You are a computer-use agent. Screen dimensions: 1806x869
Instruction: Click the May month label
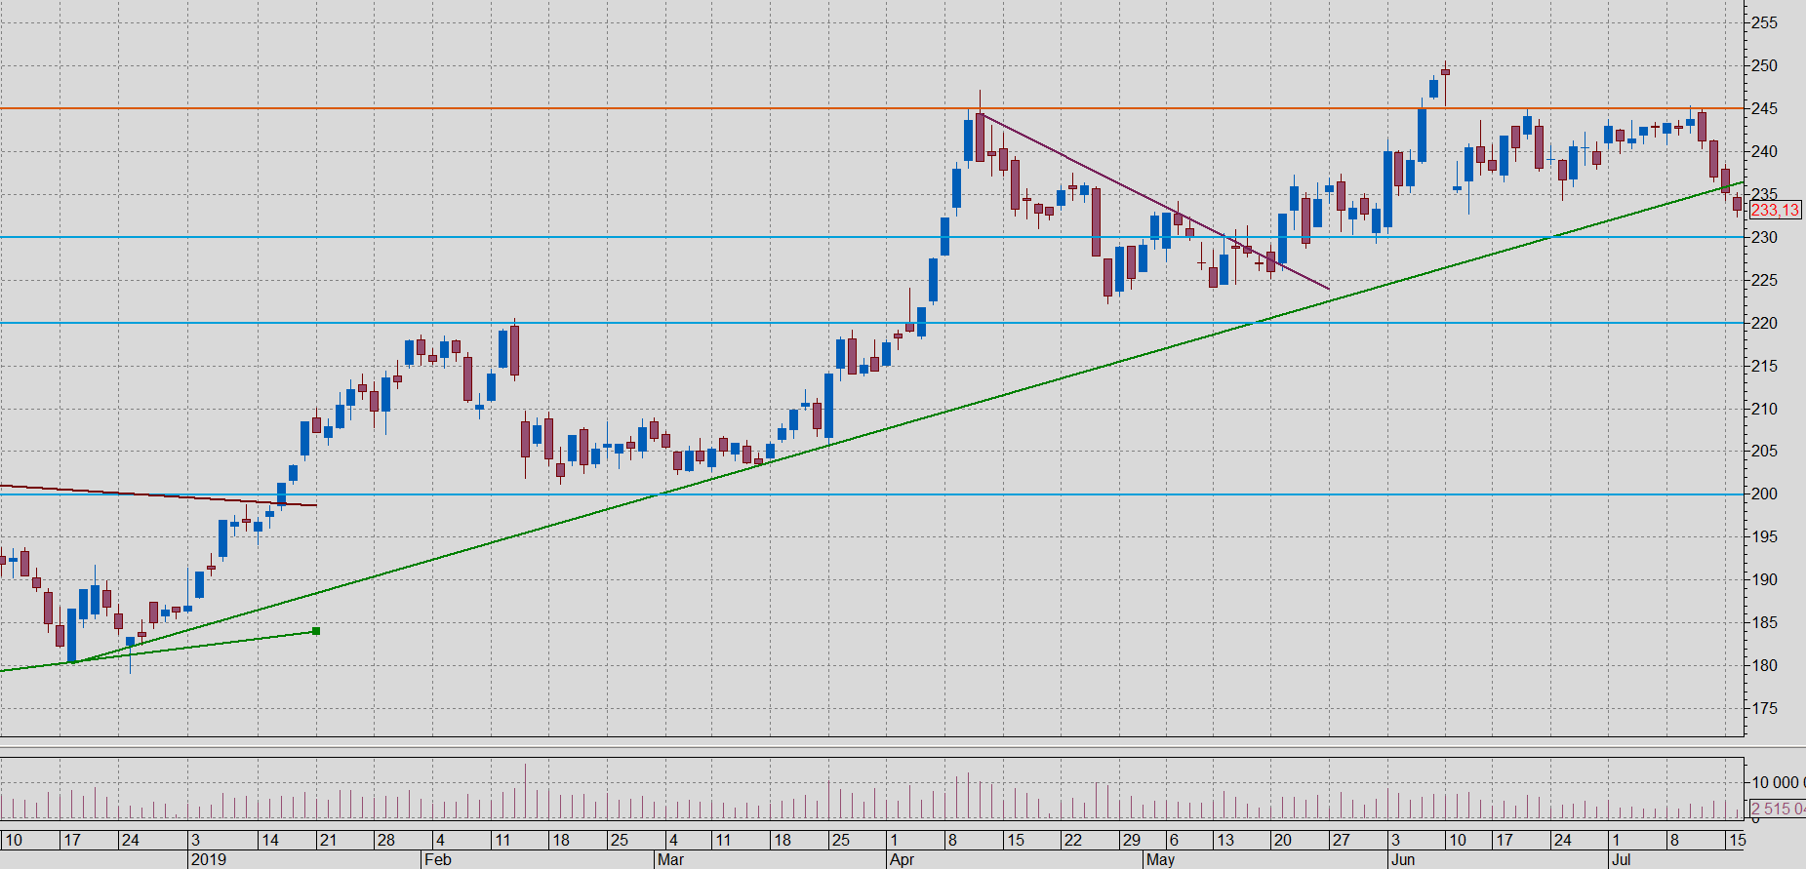tap(1160, 859)
